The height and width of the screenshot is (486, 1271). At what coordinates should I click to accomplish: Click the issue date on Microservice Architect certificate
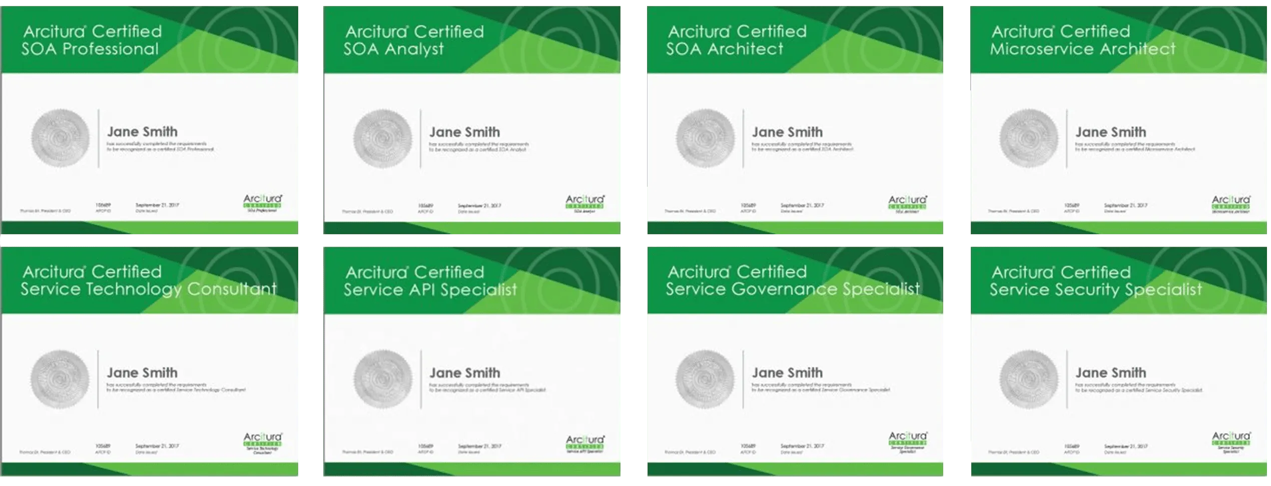[x=1126, y=205]
